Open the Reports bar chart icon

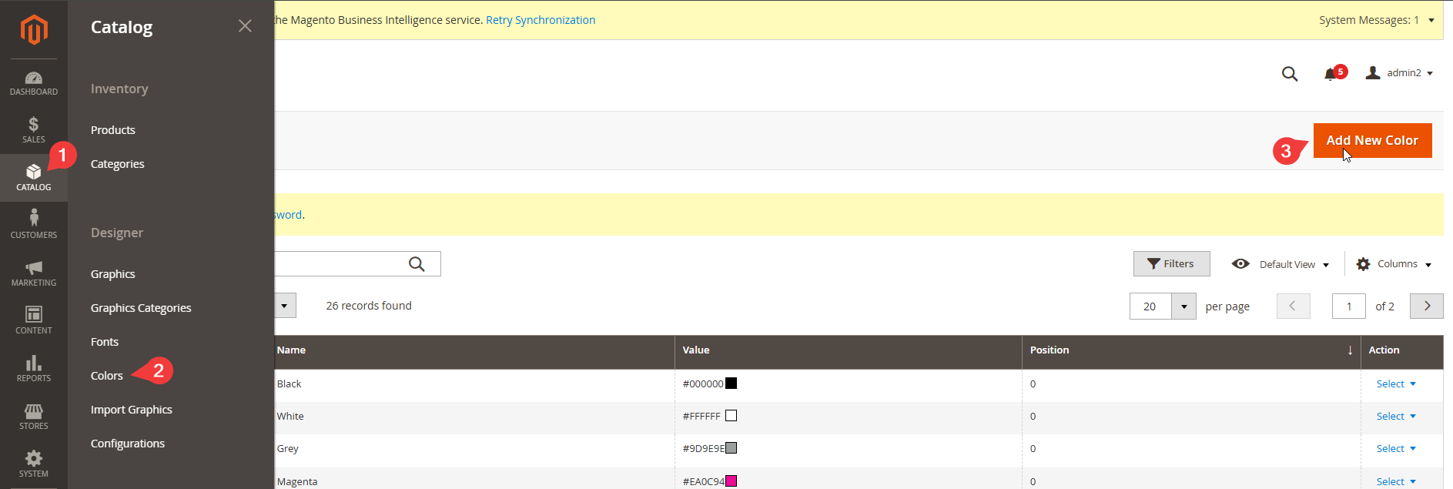tap(33, 368)
